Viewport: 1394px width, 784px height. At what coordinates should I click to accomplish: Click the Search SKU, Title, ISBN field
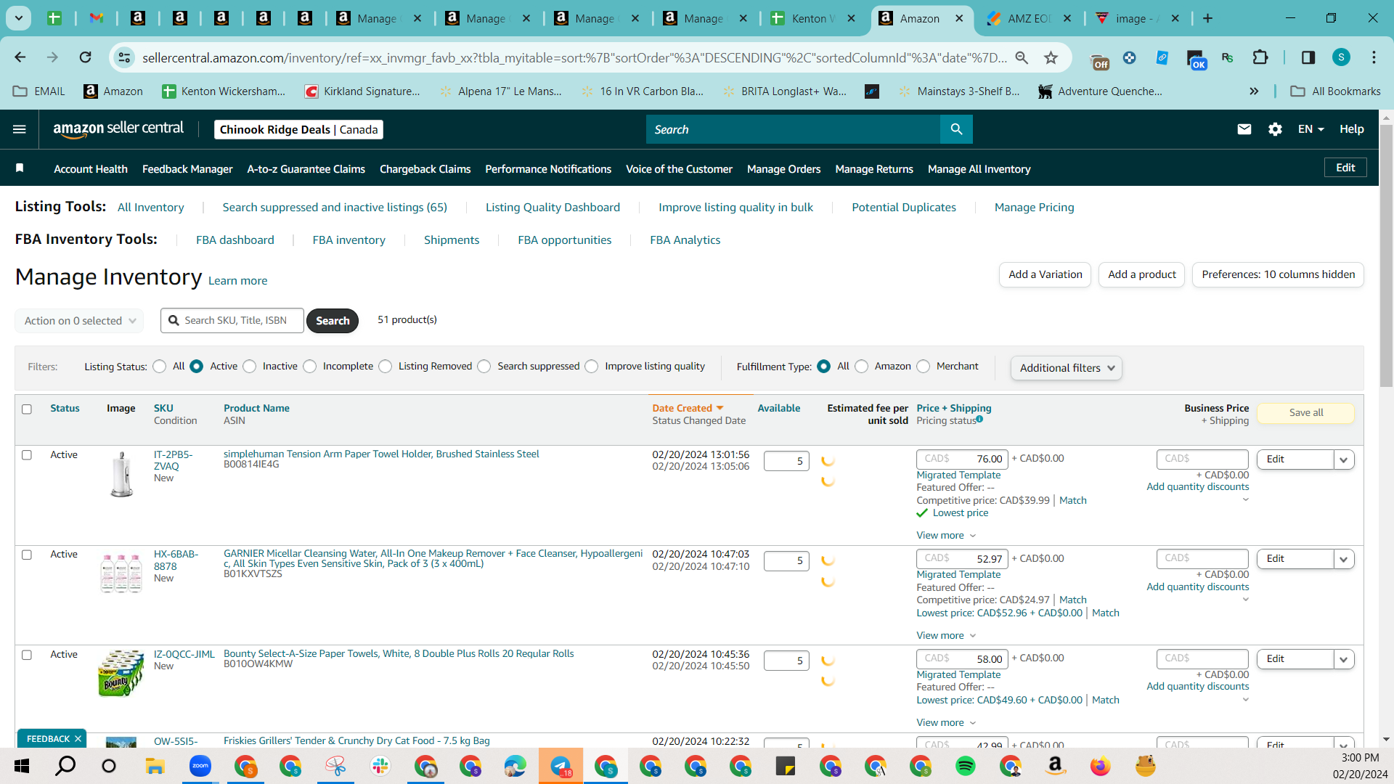pyautogui.click(x=232, y=320)
